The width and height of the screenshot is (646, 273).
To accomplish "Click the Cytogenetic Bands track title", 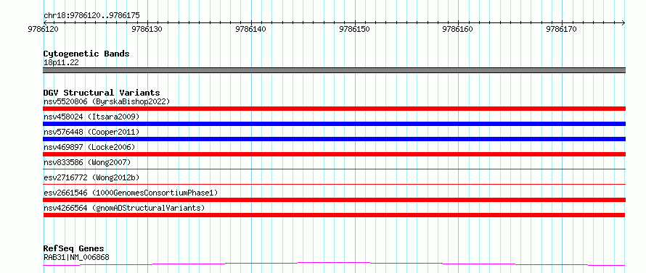I will 86,54.
